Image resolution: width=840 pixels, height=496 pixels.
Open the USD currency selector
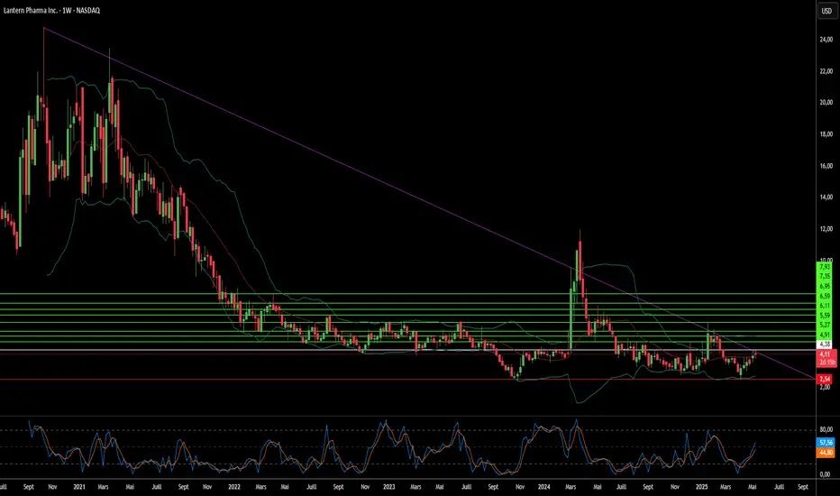pyautogui.click(x=825, y=12)
